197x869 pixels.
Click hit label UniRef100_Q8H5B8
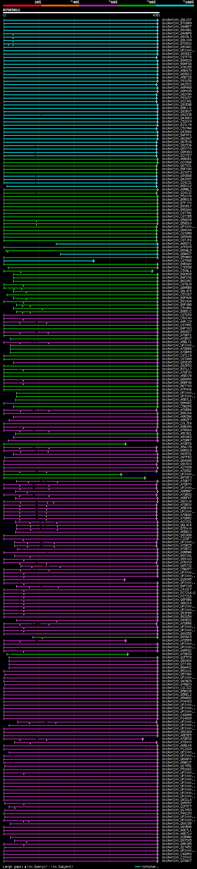point(176,288)
